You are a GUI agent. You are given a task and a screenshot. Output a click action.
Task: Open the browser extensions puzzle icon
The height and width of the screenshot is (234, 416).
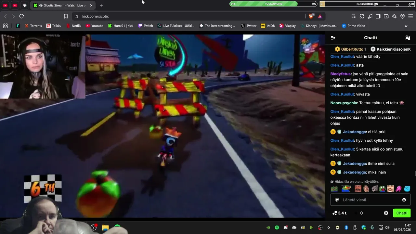coord(362,16)
